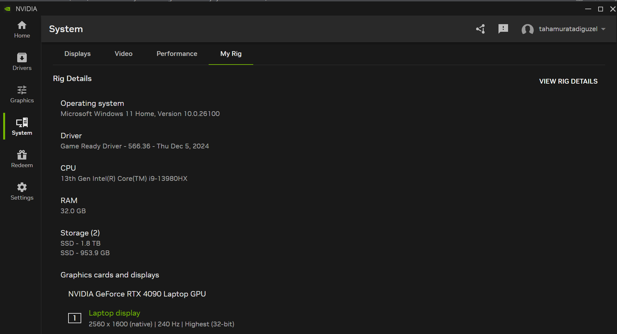The image size is (617, 334).
Task: Click the NVIDIA GeForce RTX 4090 Laptop GPU text
Action: point(137,294)
